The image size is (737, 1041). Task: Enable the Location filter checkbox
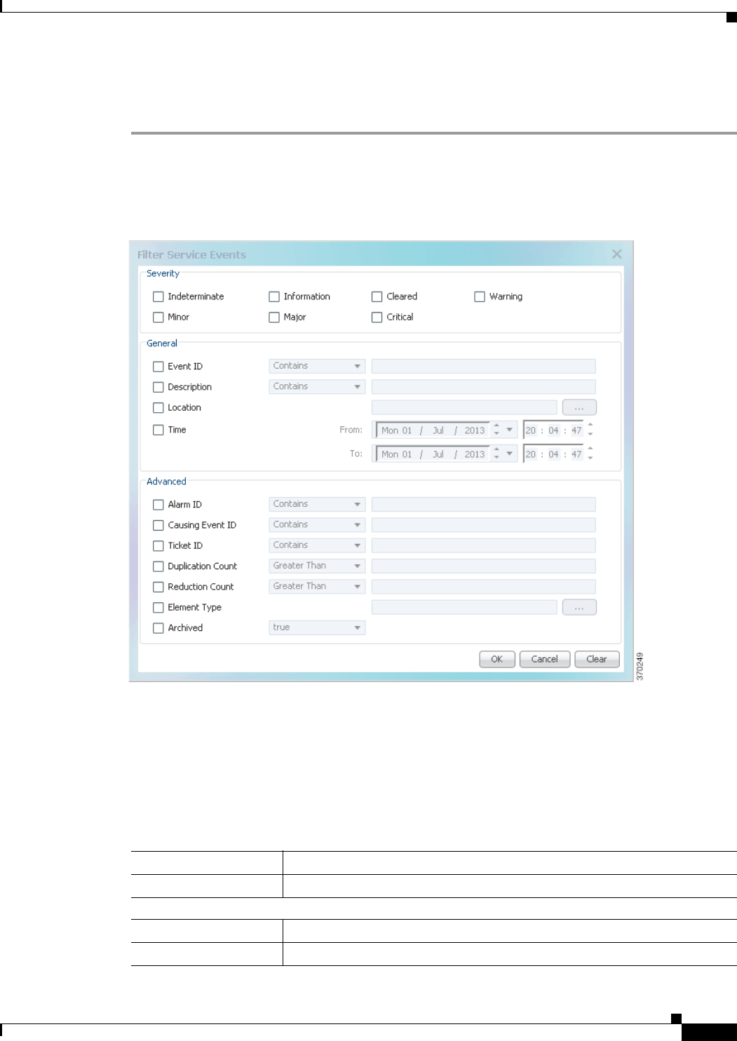click(158, 407)
